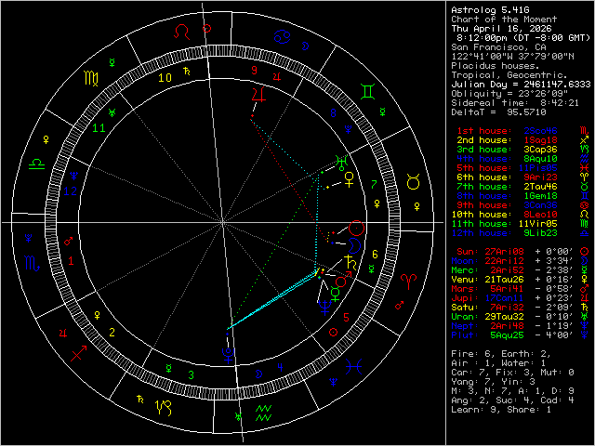Select the blue Cancer sign on the zodiac ring

[x=282, y=37]
